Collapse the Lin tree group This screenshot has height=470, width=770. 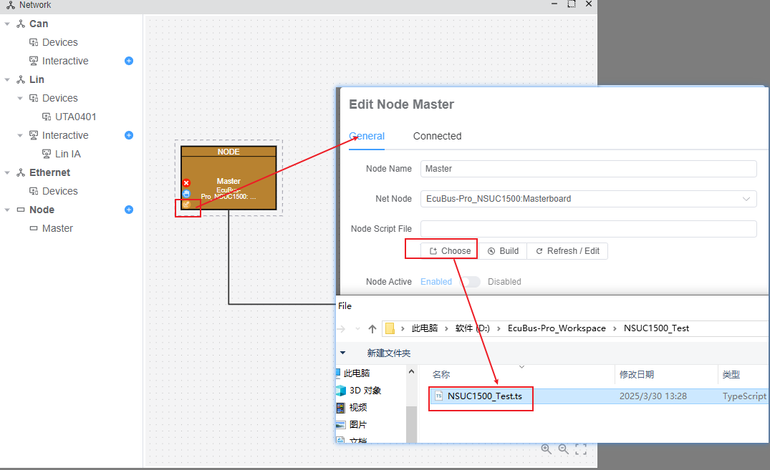pyautogui.click(x=7, y=79)
